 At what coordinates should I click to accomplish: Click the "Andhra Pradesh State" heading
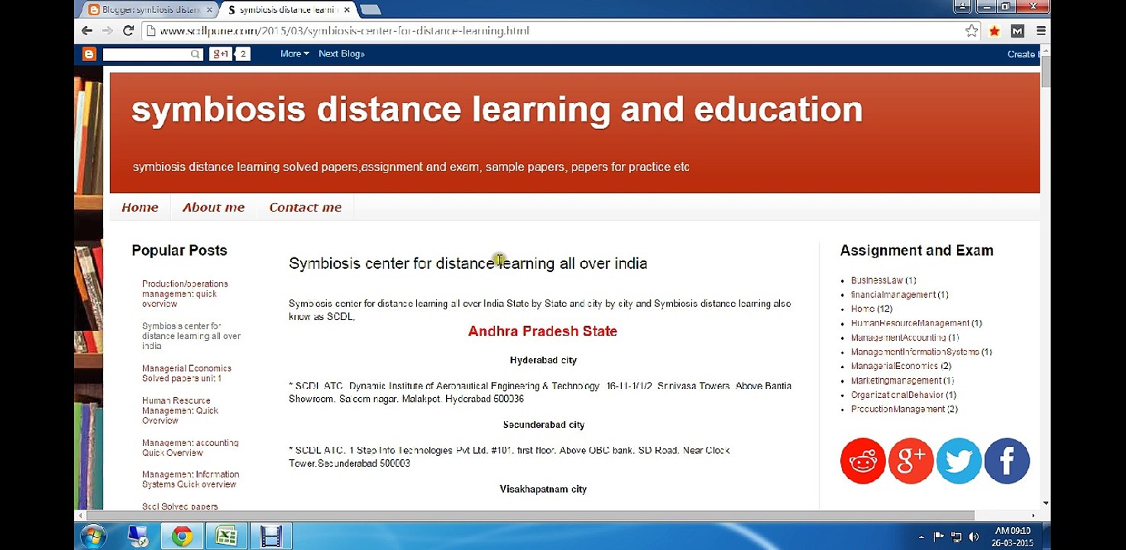coord(542,332)
